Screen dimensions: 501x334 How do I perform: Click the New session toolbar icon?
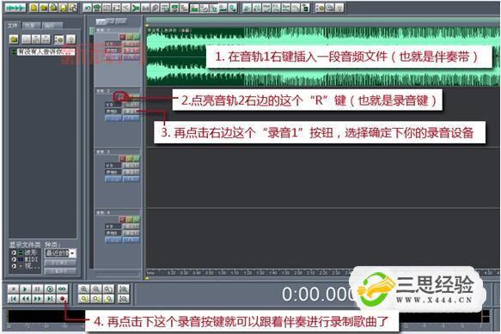34,8
